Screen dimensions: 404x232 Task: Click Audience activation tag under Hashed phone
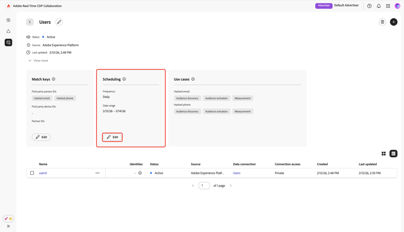click(217, 111)
